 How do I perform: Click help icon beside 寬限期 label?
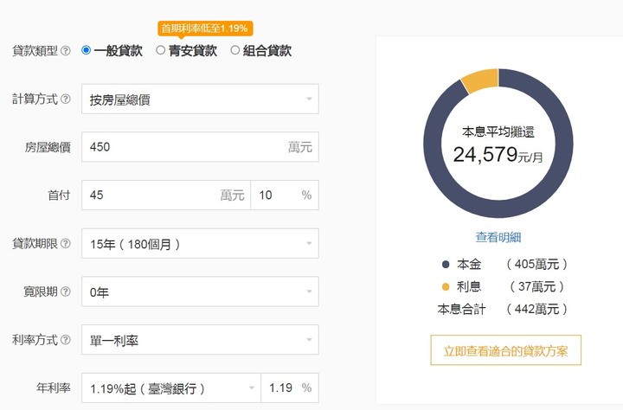pyautogui.click(x=66, y=292)
